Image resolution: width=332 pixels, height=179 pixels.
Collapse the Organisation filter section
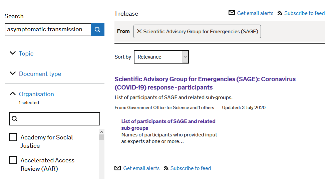coord(36,94)
